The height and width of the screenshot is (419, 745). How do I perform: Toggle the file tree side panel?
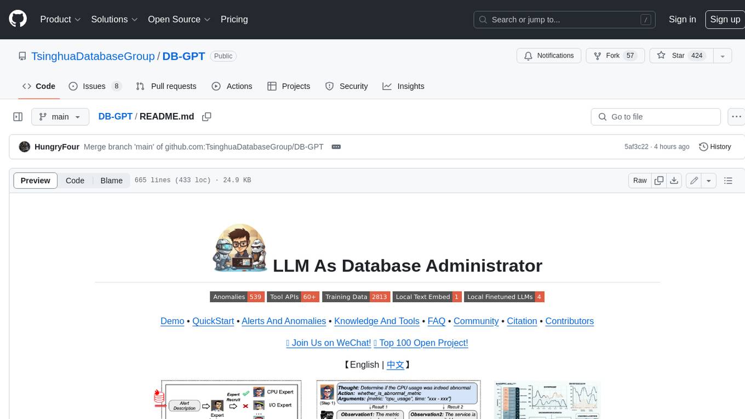coord(18,117)
